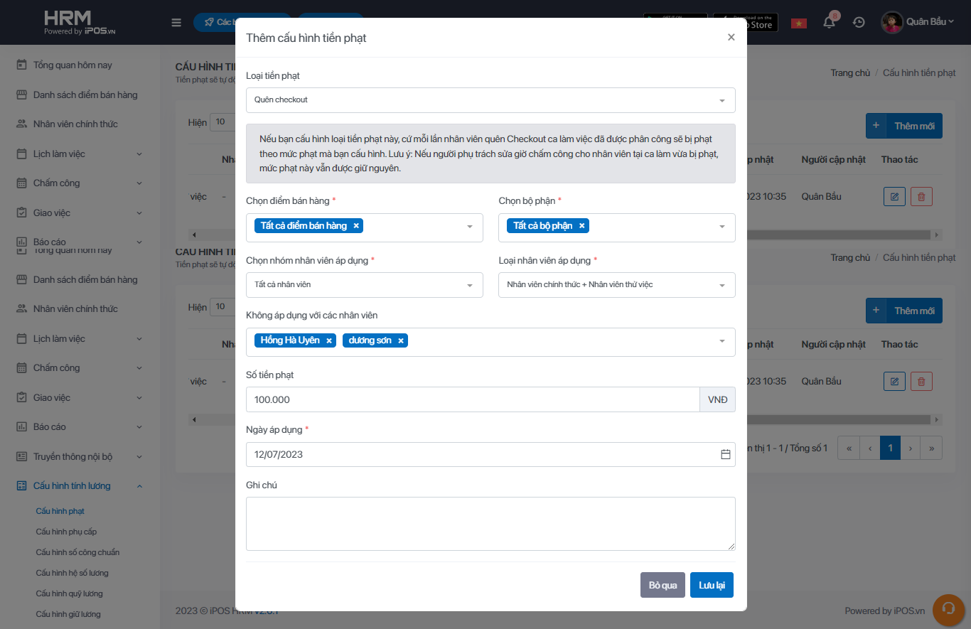
Task: Click the orange headset support icon
Action: [x=947, y=608]
